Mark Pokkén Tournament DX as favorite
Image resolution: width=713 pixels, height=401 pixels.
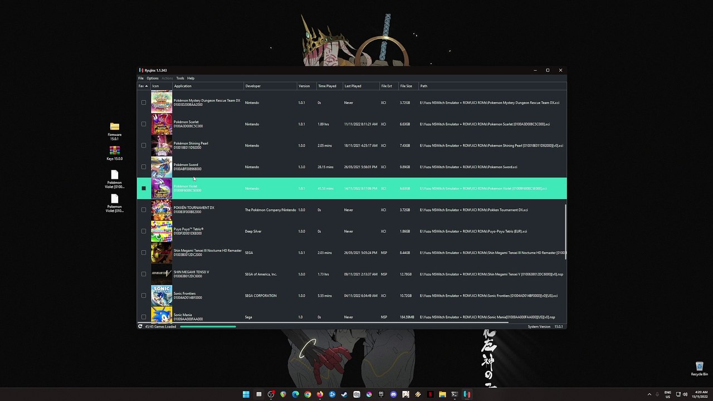pos(144,209)
